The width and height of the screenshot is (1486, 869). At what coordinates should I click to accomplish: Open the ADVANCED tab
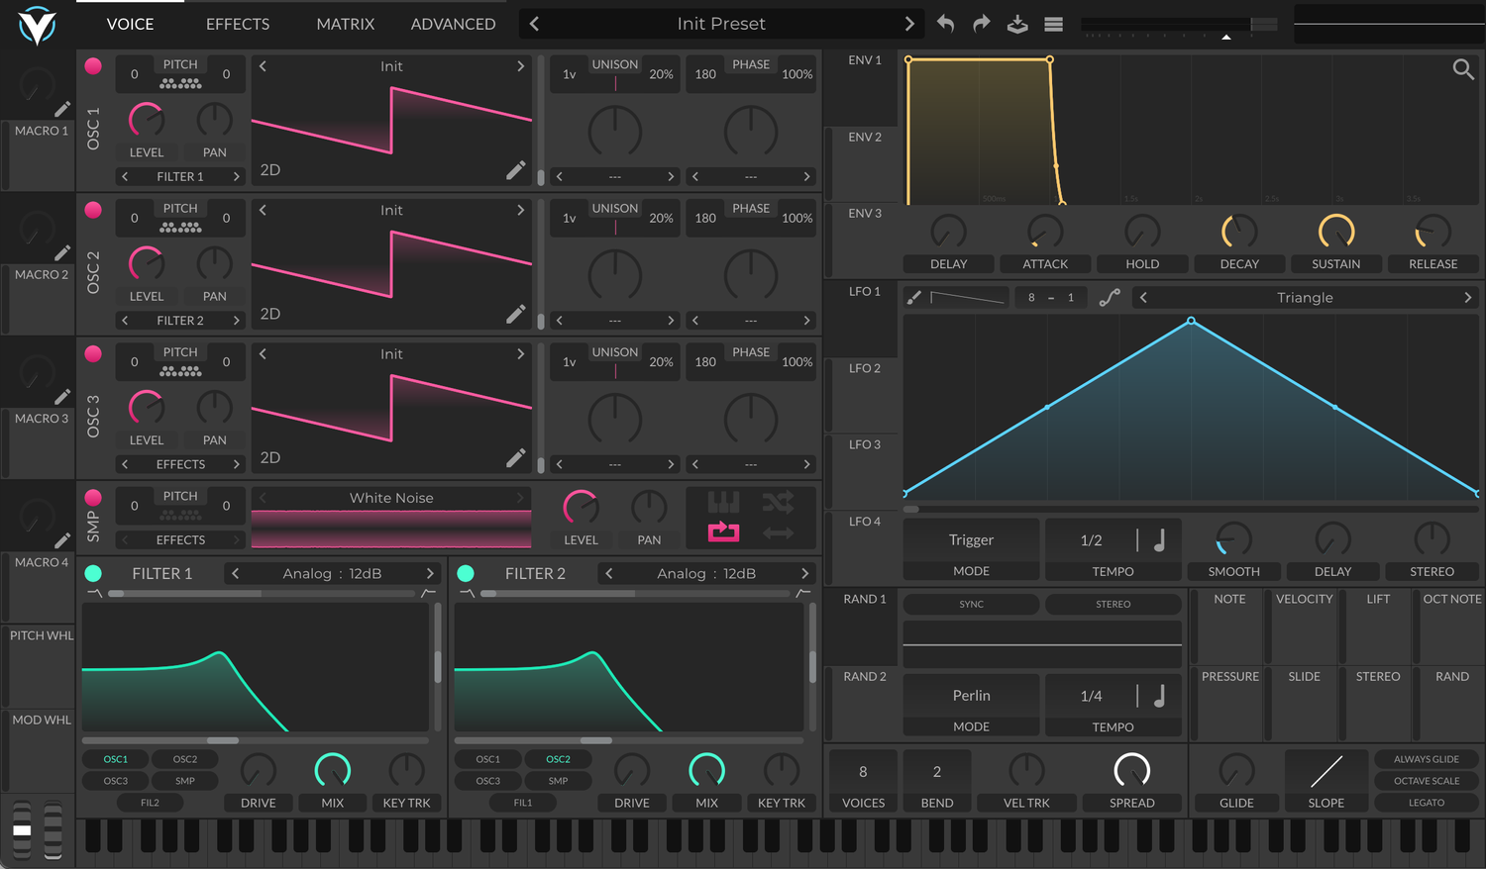tap(453, 24)
